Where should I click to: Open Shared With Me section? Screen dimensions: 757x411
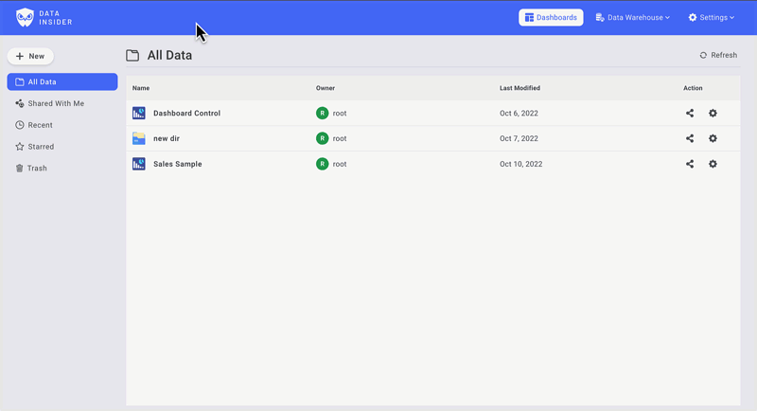[x=55, y=104]
